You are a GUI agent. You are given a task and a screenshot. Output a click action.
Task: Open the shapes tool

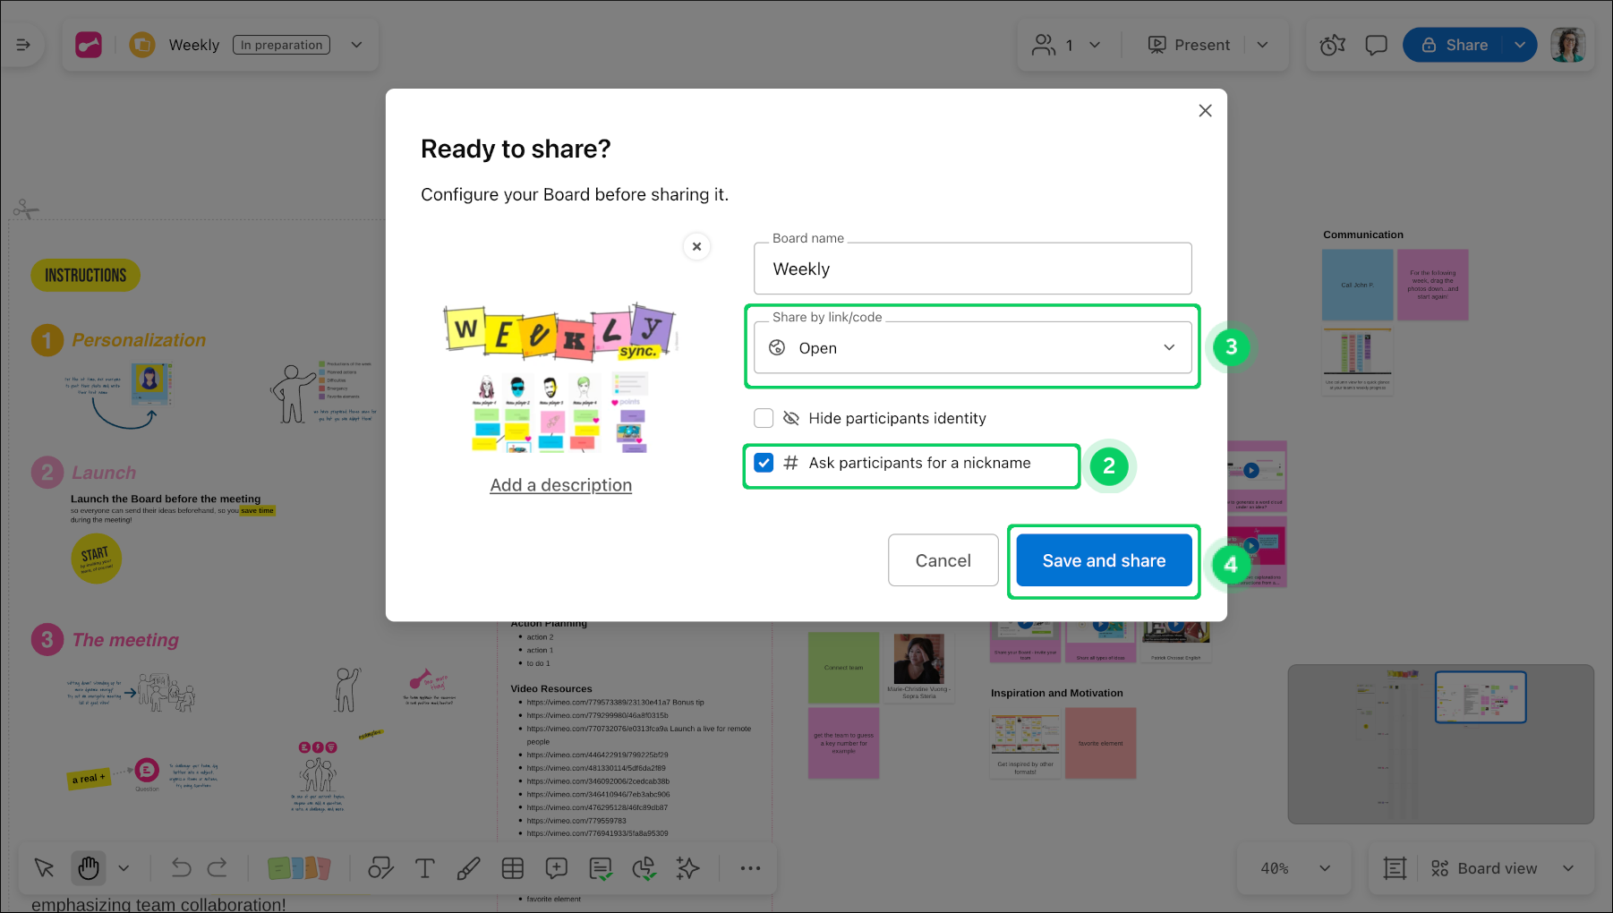click(380, 867)
